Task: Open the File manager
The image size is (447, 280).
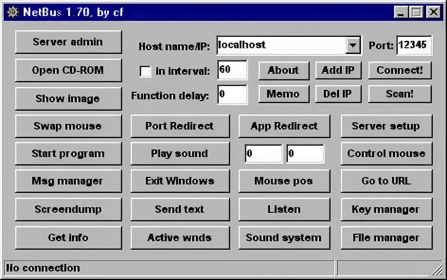Action: point(386,237)
